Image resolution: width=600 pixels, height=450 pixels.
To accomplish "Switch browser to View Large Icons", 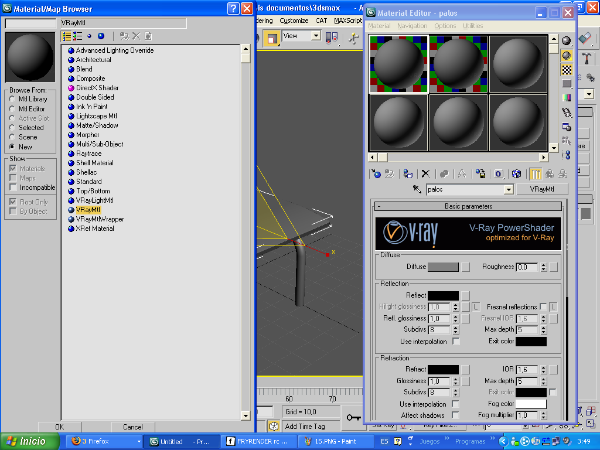I will [101, 36].
